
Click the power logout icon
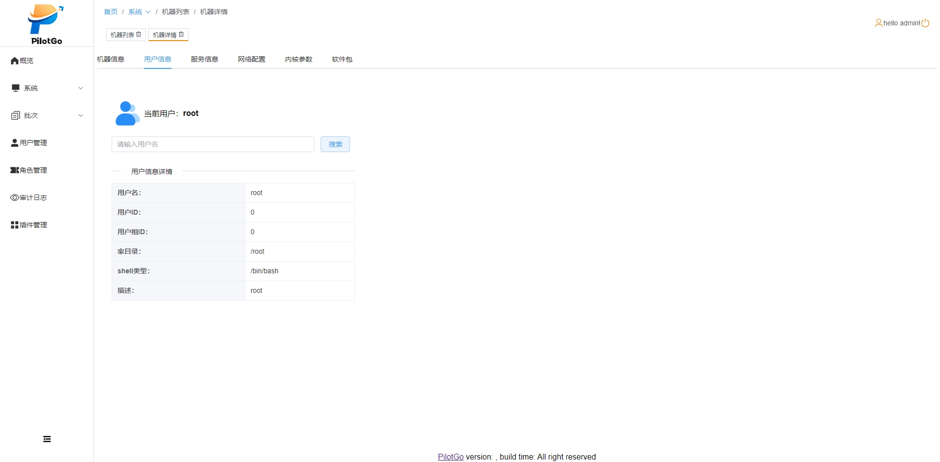925,23
